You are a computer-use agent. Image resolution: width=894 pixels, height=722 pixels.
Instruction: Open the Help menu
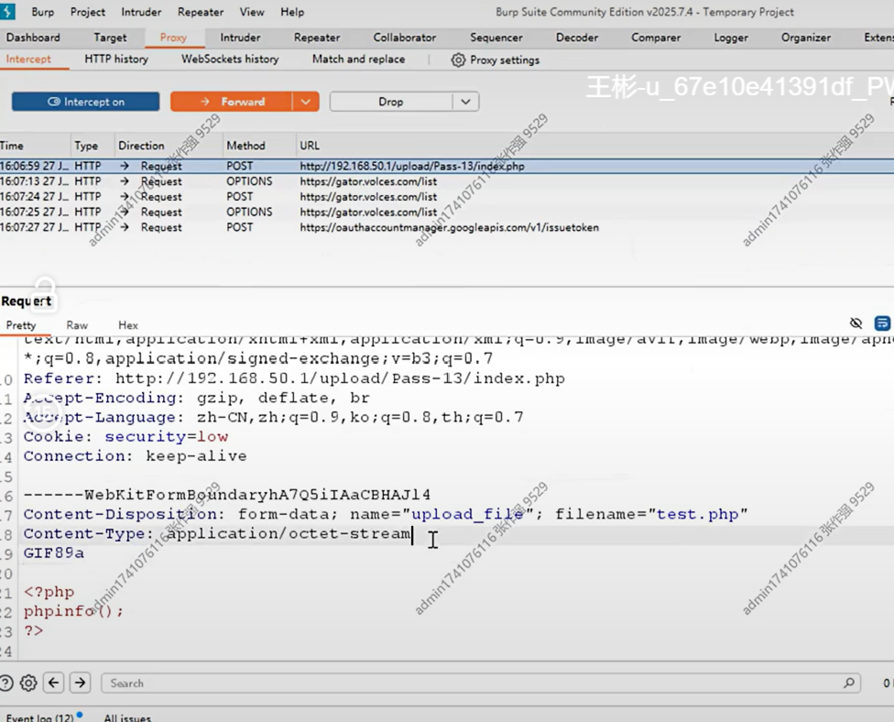click(x=292, y=12)
